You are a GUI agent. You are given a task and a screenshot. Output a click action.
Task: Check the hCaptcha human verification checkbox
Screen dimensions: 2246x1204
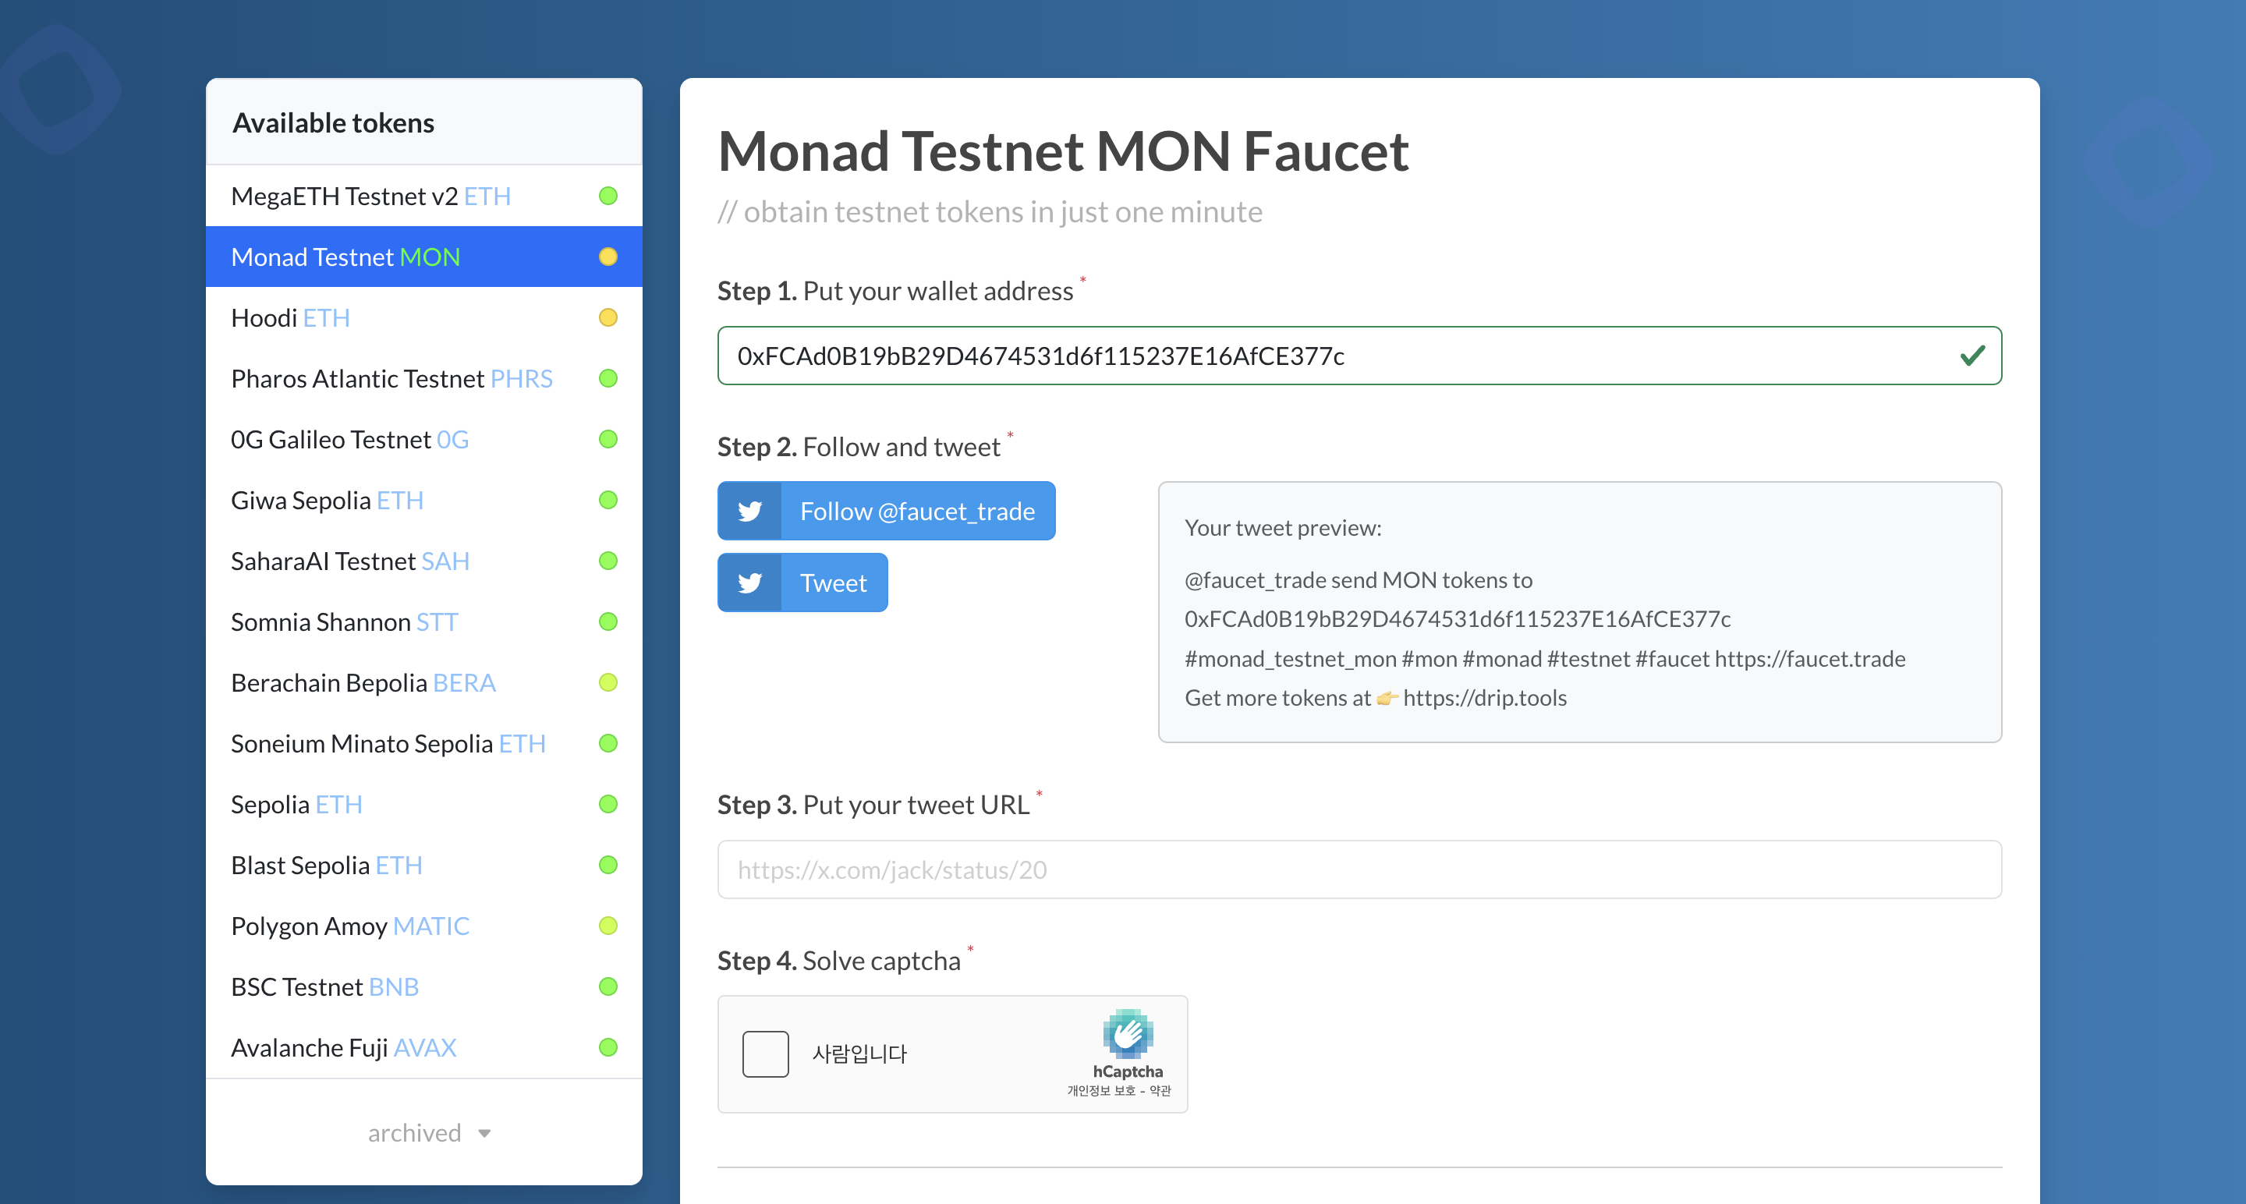[x=766, y=1054]
